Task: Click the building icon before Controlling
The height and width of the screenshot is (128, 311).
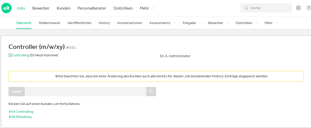Action: coord(10,55)
